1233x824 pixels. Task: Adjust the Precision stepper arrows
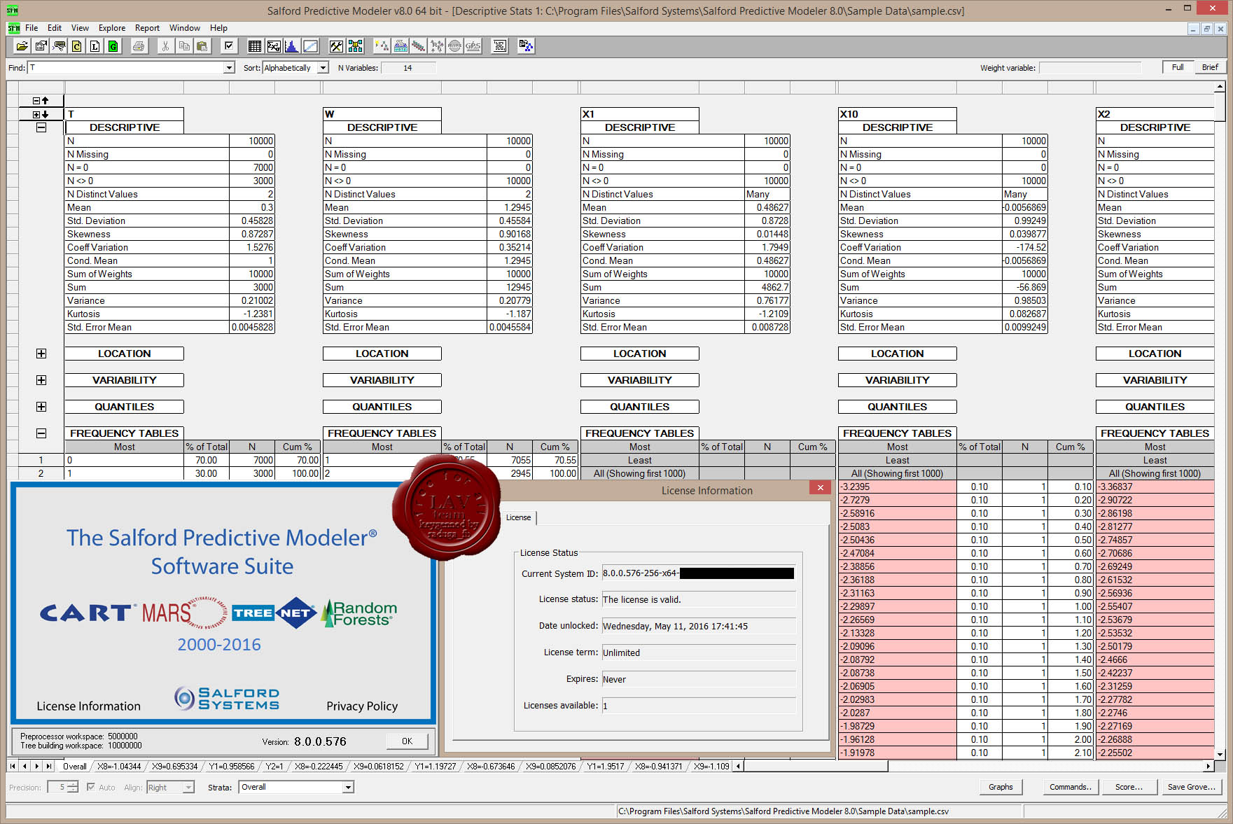point(73,788)
